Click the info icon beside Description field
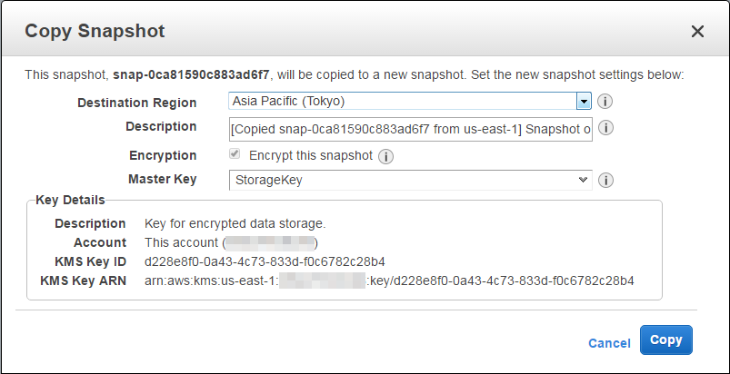 pos(605,128)
